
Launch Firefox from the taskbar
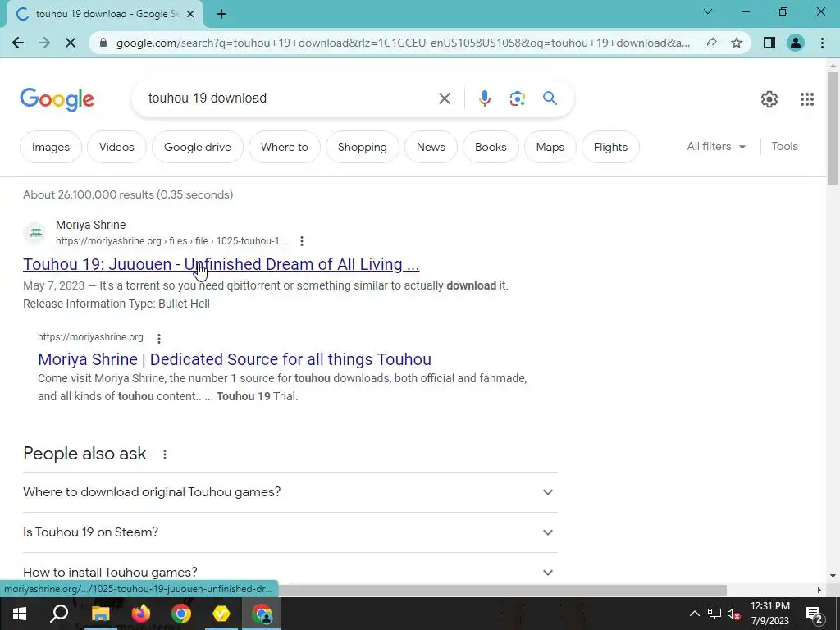click(x=141, y=614)
